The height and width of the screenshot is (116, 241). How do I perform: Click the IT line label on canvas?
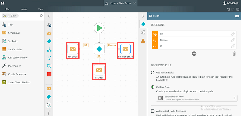99,56
